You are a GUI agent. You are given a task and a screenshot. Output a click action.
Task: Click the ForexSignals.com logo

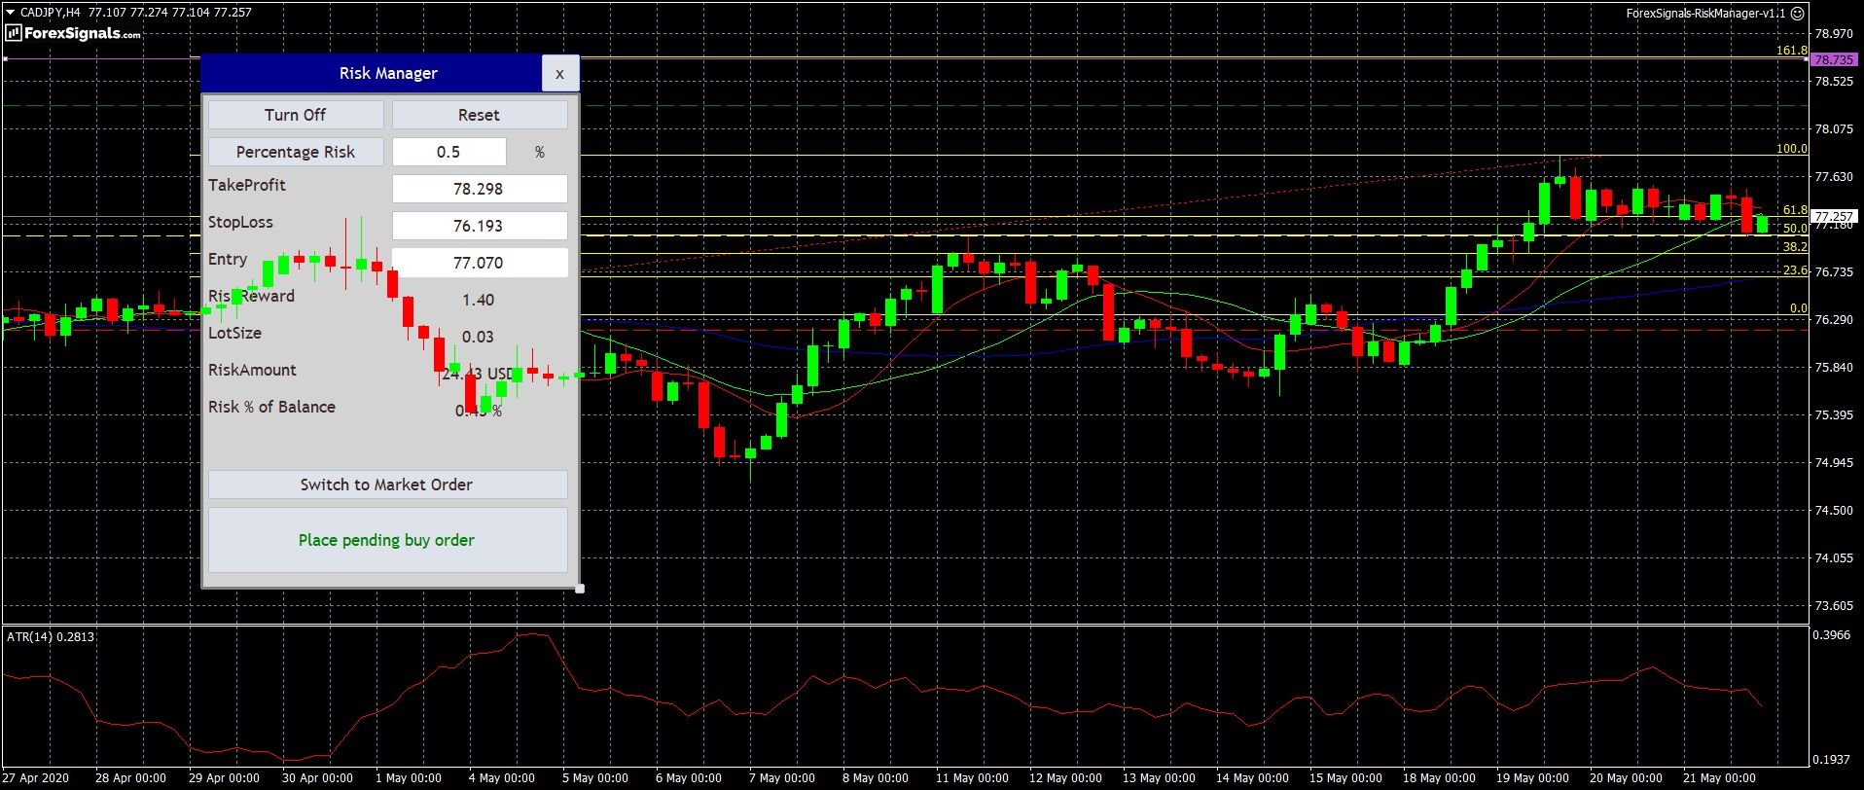click(x=74, y=33)
